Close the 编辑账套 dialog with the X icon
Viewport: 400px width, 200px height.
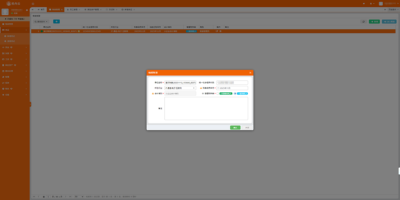point(250,73)
